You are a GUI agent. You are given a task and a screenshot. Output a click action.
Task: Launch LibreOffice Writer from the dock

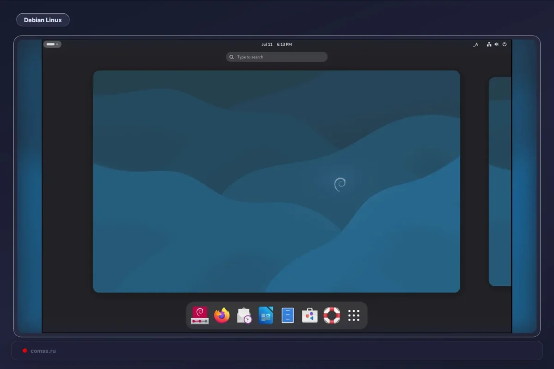pos(266,315)
